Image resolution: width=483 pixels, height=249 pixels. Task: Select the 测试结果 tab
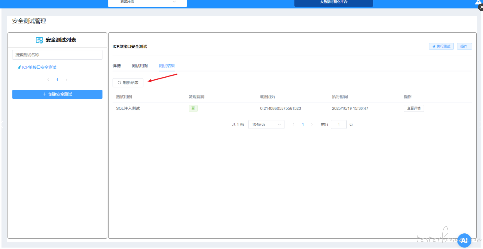(x=167, y=66)
